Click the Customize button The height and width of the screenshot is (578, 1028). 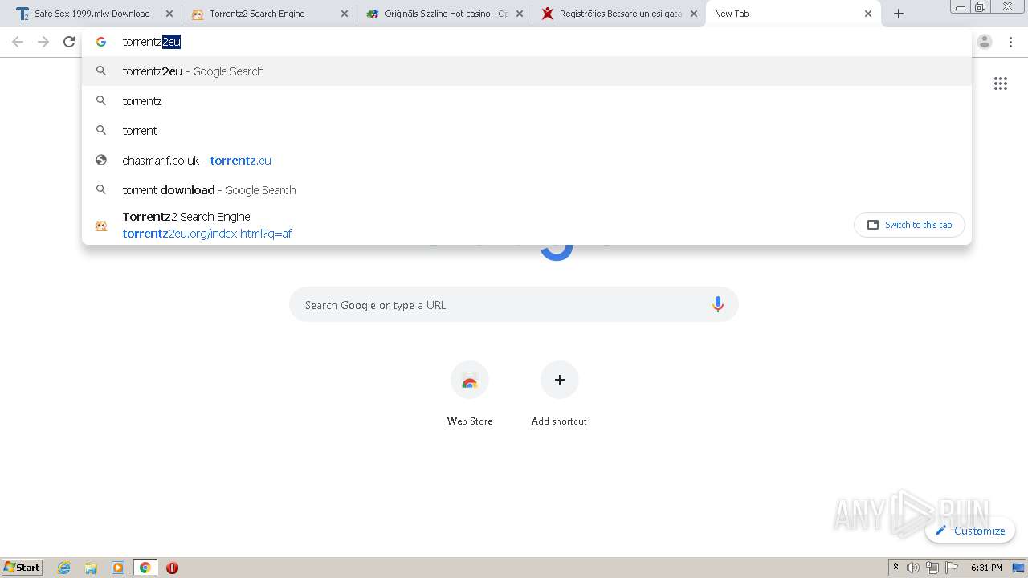pyautogui.click(x=970, y=531)
